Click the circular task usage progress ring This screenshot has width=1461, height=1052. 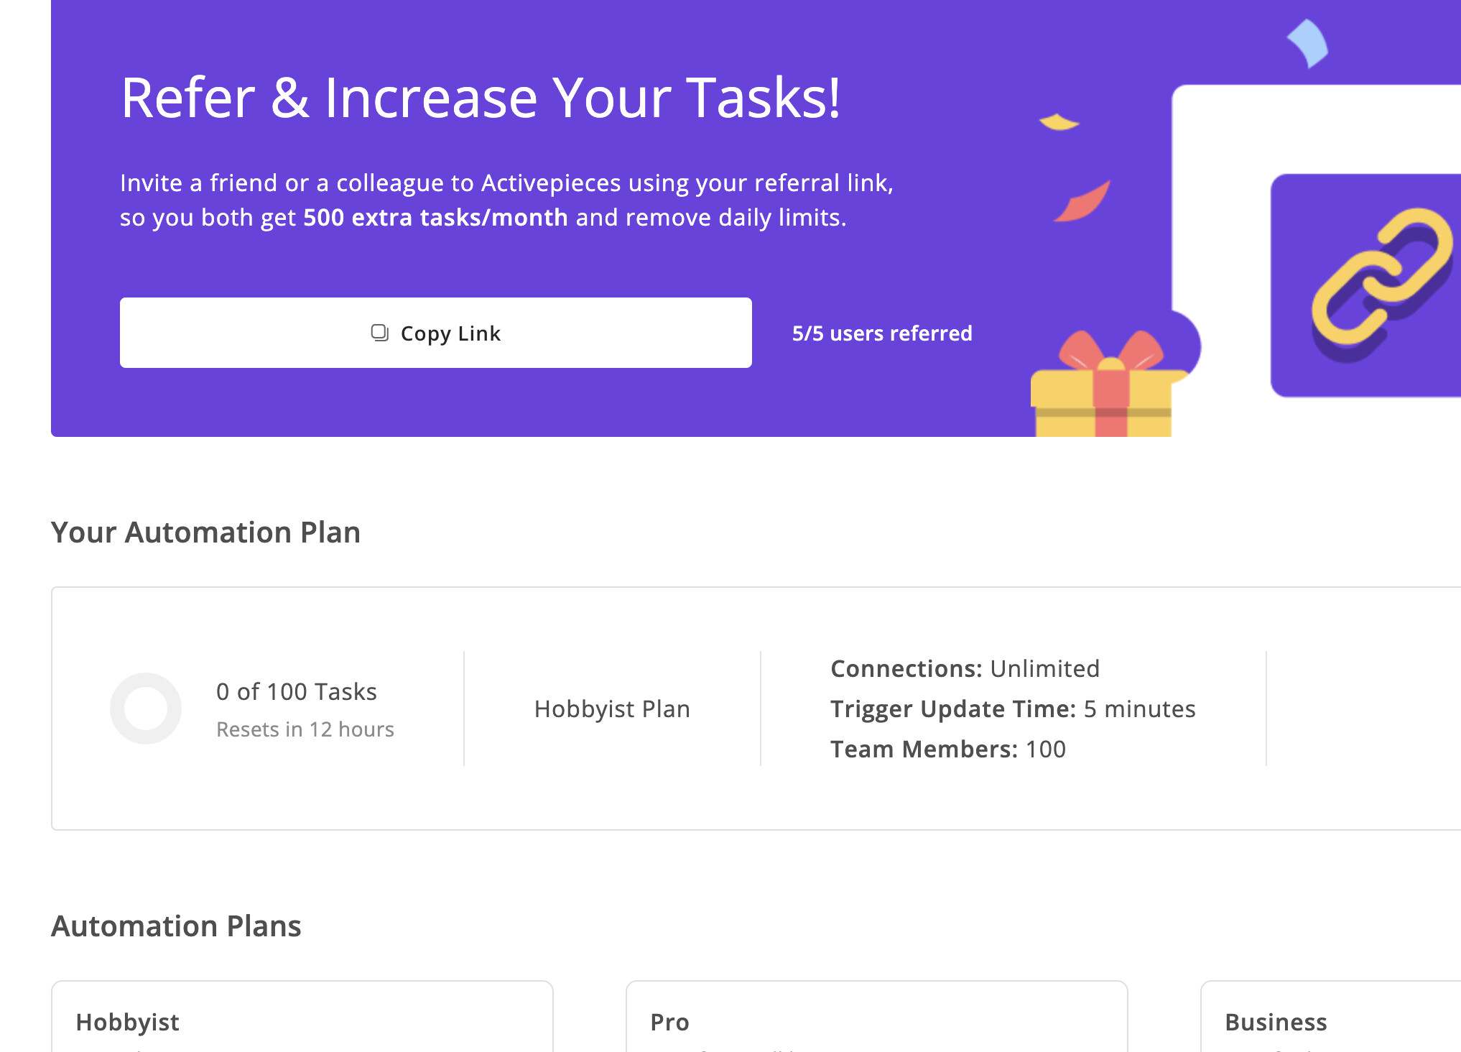click(146, 709)
